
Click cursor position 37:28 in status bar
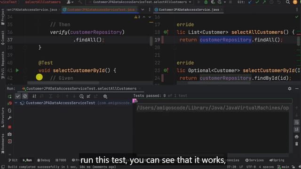231,167
